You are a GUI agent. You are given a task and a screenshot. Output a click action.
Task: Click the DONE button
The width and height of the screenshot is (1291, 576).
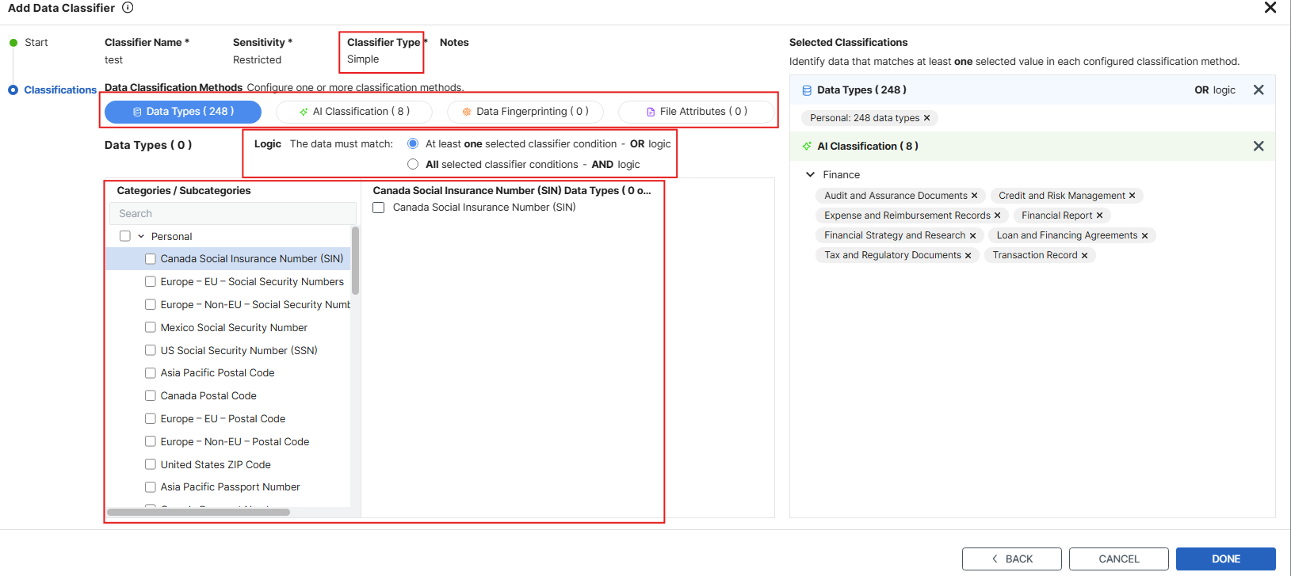click(x=1226, y=559)
